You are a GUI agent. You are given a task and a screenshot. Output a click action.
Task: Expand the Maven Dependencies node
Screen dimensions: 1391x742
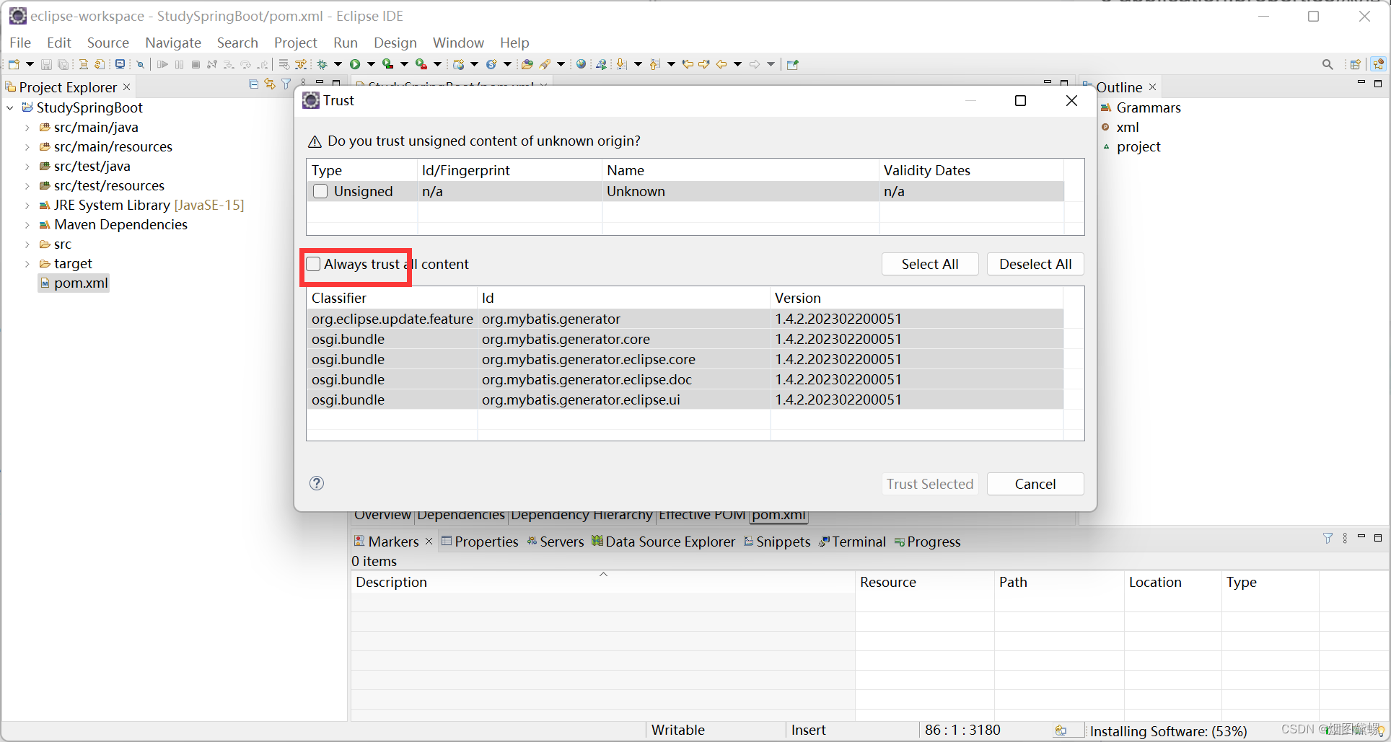27,225
